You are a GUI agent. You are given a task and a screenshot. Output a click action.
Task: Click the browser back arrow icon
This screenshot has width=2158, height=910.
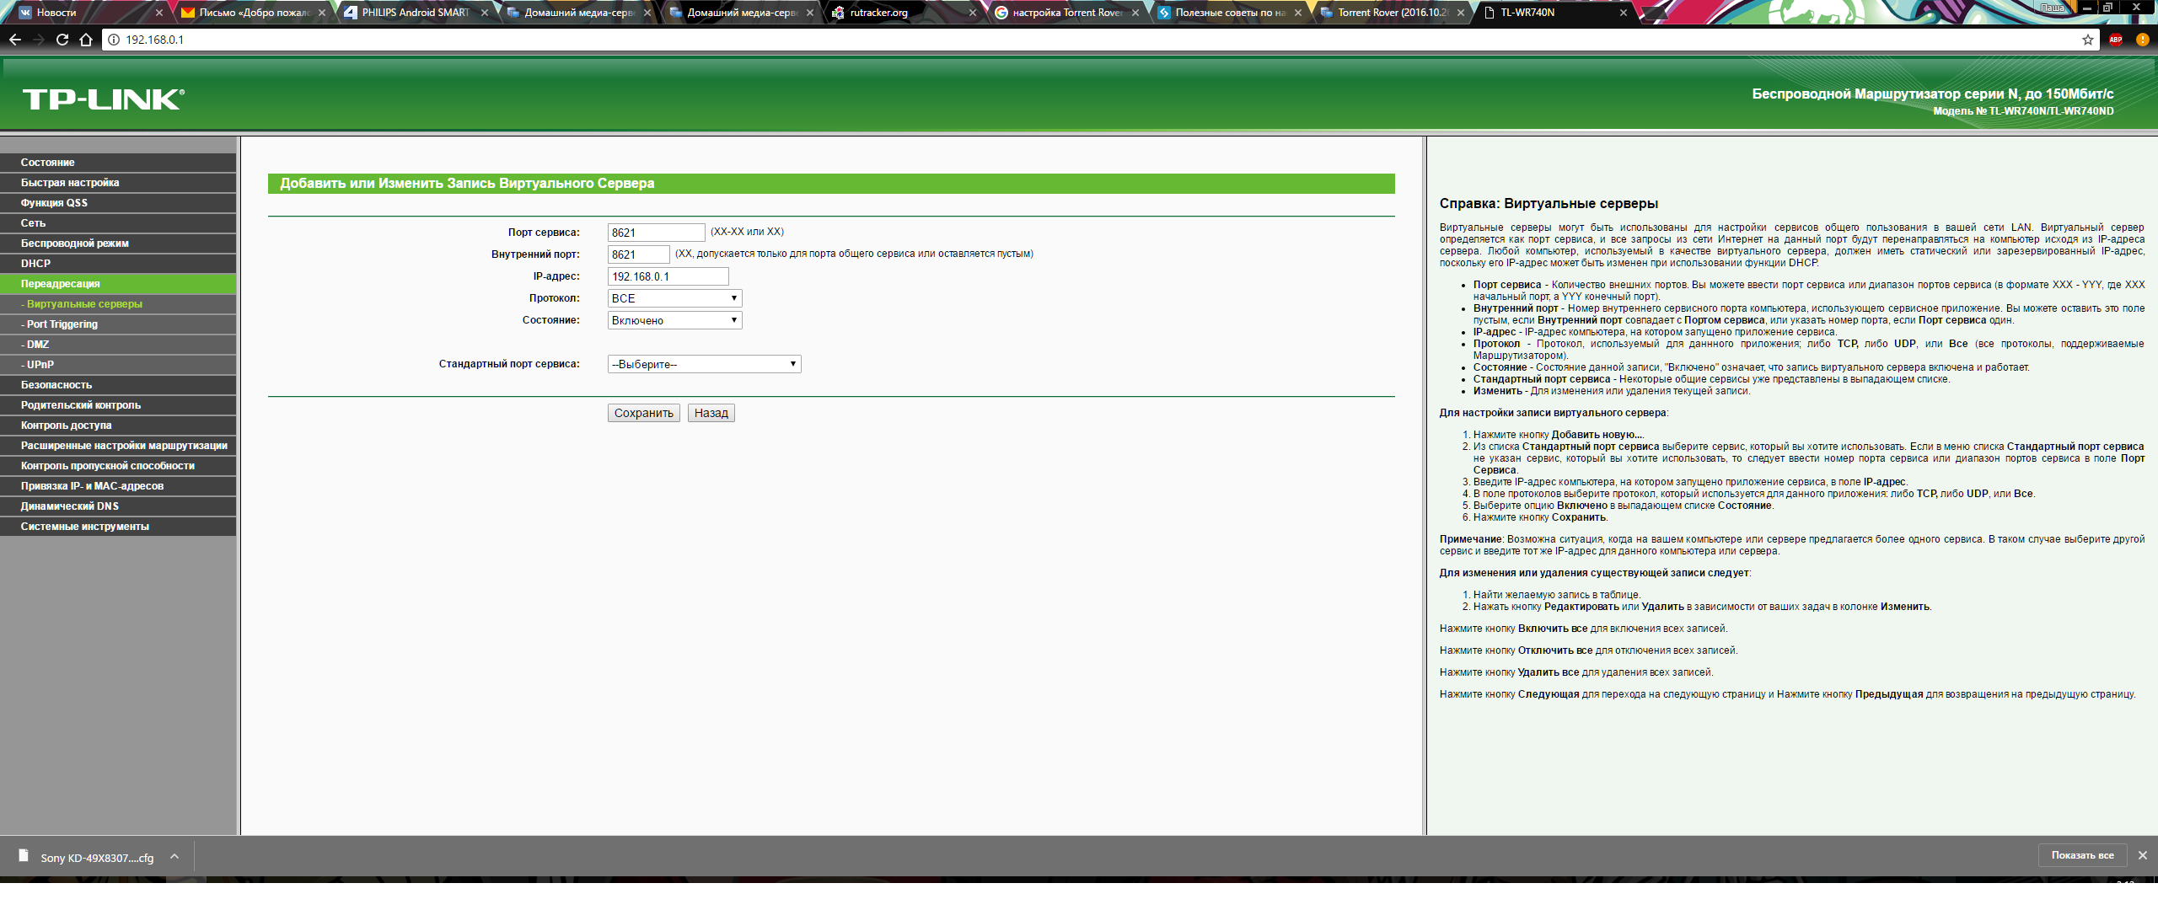click(x=15, y=40)
